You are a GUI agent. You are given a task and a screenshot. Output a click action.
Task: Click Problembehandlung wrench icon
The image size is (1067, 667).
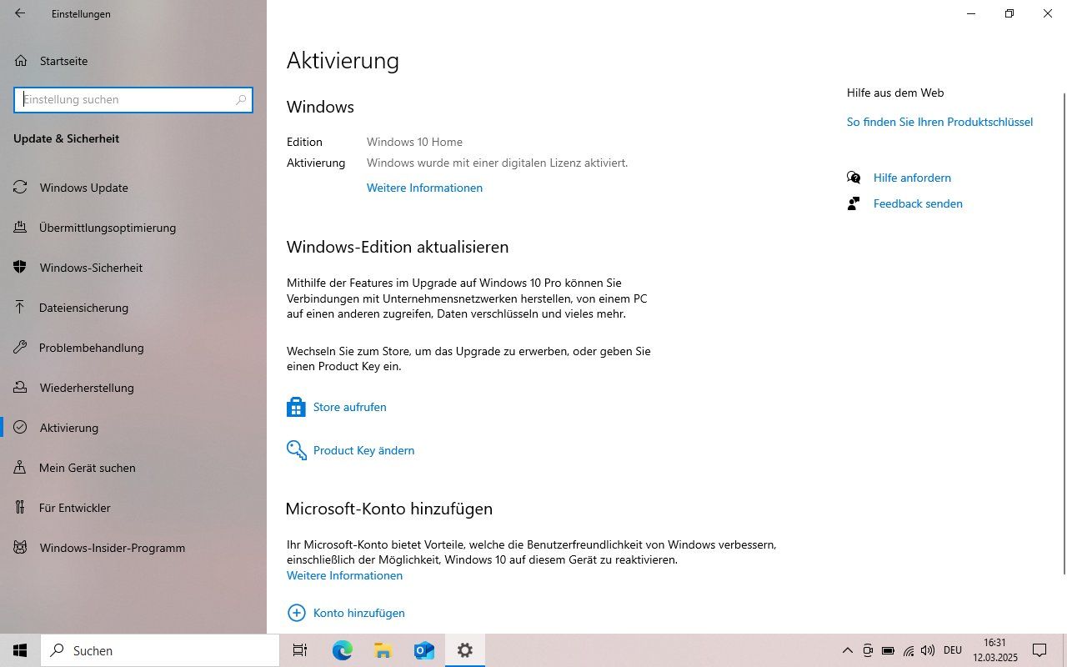pos(20,348)
